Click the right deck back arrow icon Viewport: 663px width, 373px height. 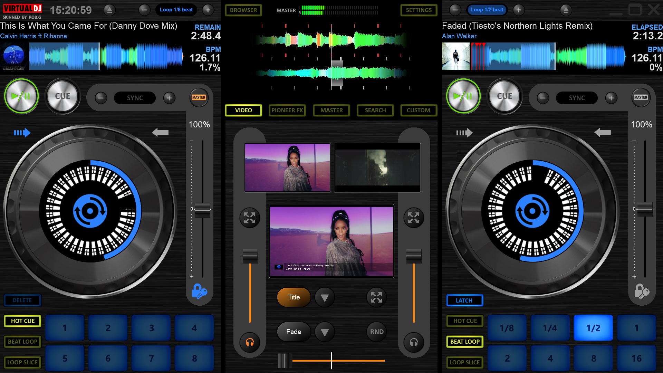click(x=603, y=132)
